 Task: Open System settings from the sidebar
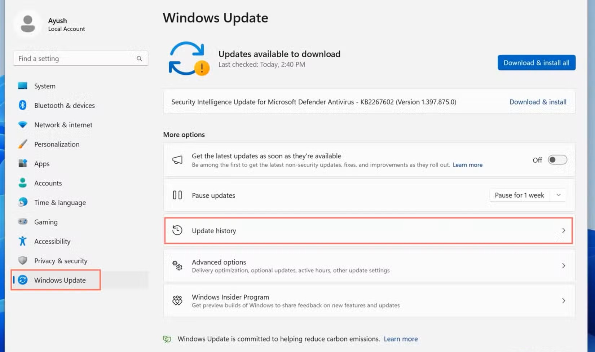[45, 86]
